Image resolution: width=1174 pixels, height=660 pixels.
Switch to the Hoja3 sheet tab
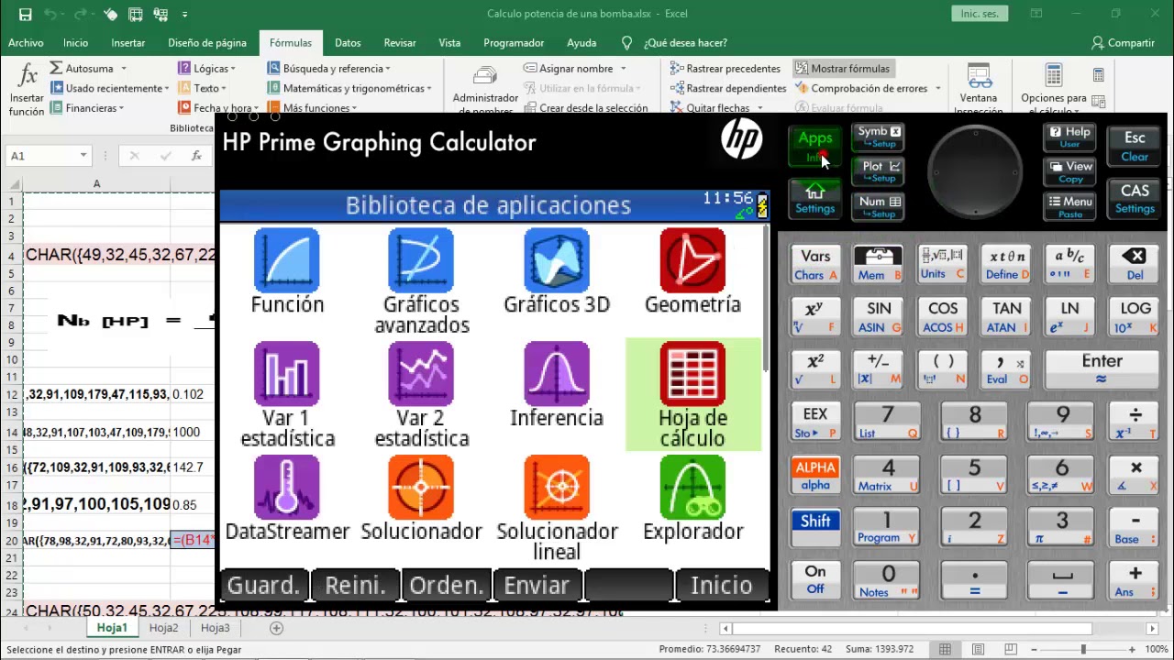pyautogui.click(x=216, y=628)
